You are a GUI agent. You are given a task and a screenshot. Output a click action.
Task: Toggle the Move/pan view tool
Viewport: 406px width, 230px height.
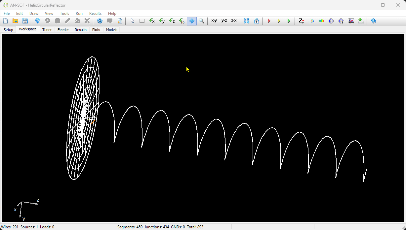pos(192,21)
